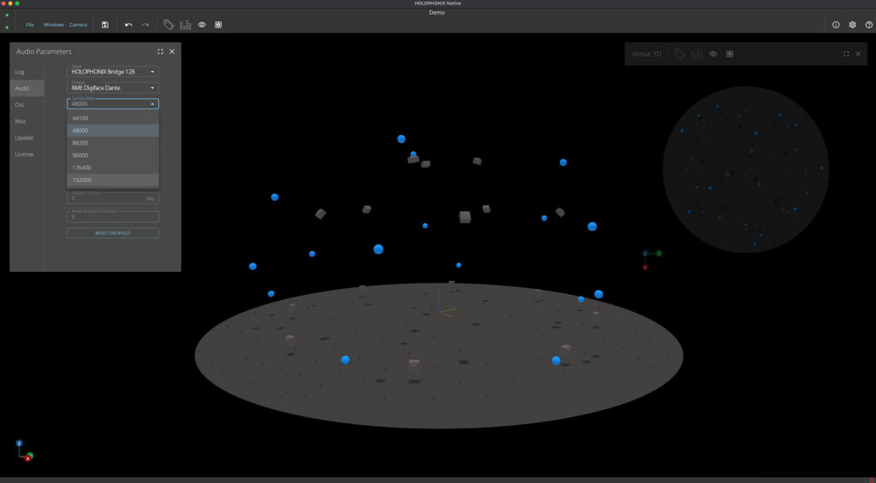The image size is (876, 483).
Task: Click the axis gizmo near Venue 3D view
Action: [651, 260]
